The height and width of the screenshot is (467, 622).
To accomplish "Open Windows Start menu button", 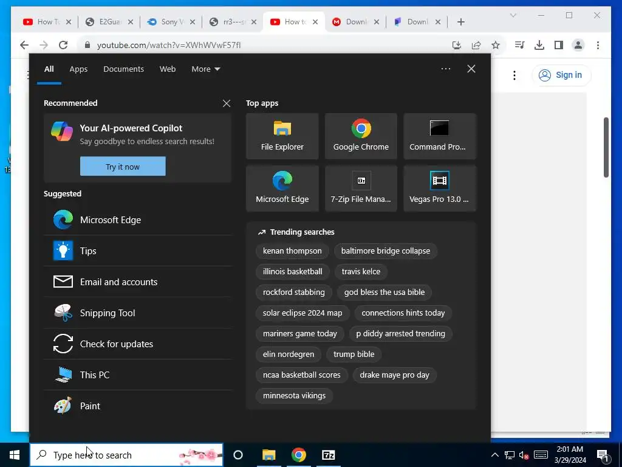I will click(x=15, y=455).
